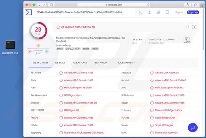Click Safari new tab plus button
206x138 pixels.
click(x=202, y=6)
